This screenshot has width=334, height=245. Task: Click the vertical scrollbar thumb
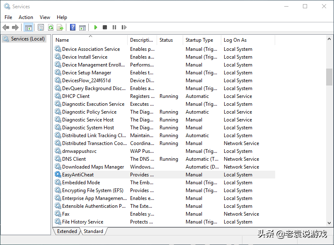point(329,77)
